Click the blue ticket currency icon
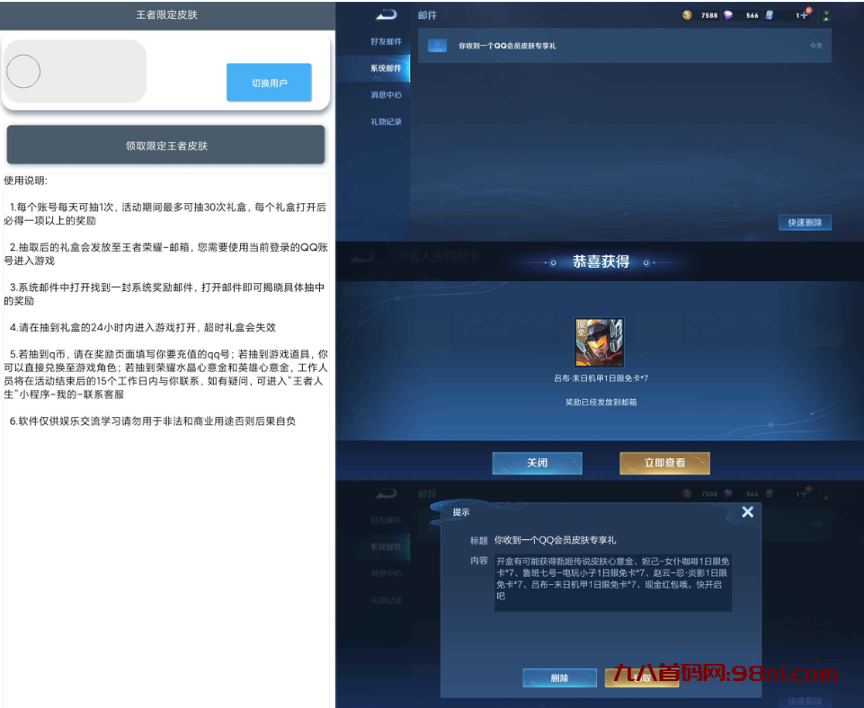 (770, 14)
